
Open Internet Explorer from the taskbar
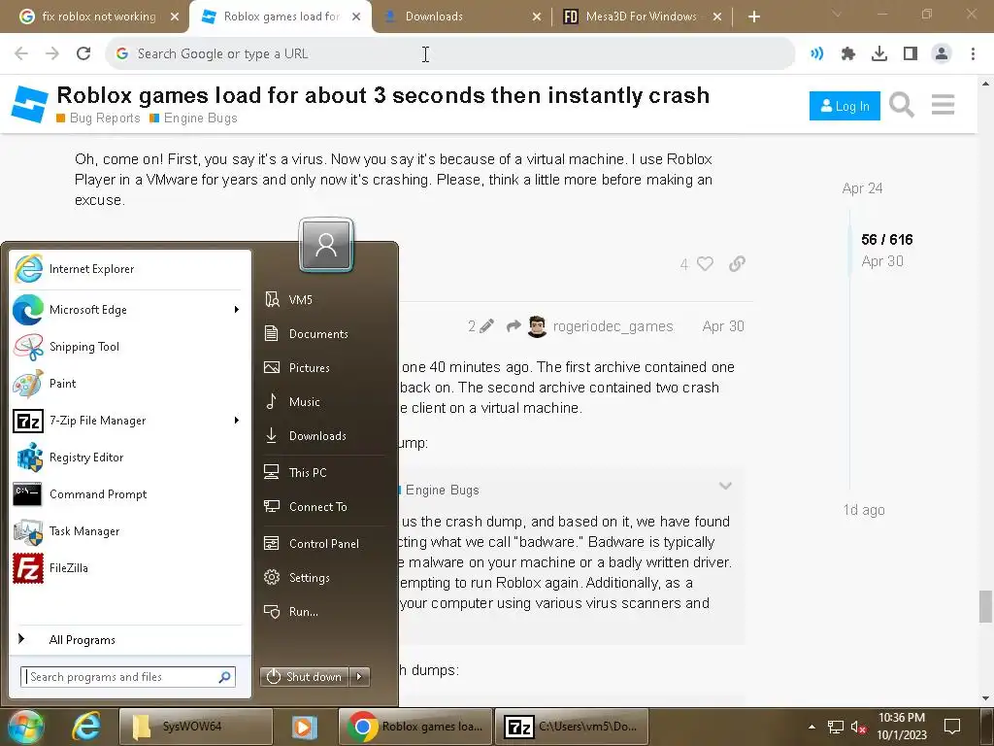85,727
